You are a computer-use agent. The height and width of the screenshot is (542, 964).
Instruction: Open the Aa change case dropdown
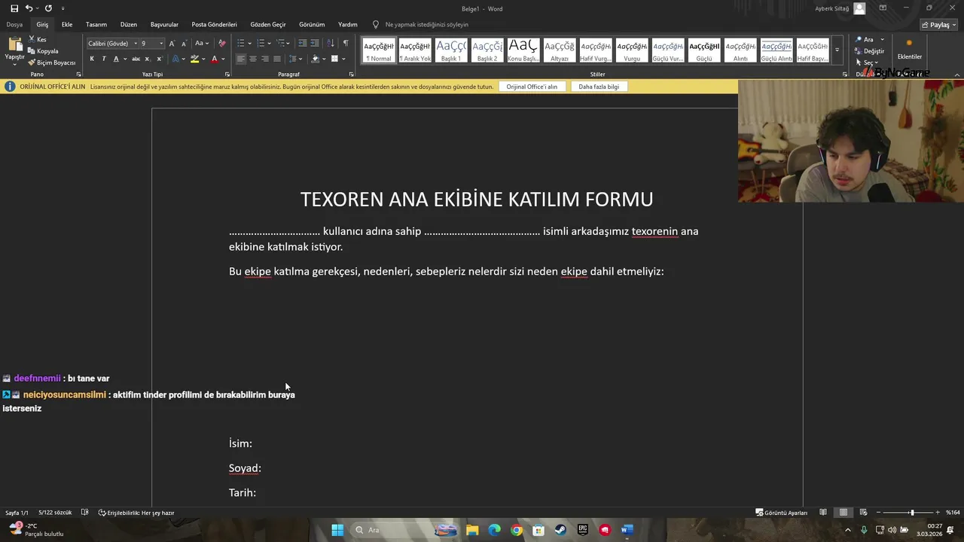tap(202, 44)
